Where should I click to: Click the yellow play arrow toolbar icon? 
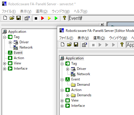click(49, 18)
